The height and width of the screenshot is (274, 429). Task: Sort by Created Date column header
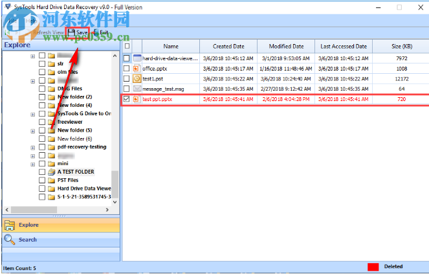click(228, 46)
